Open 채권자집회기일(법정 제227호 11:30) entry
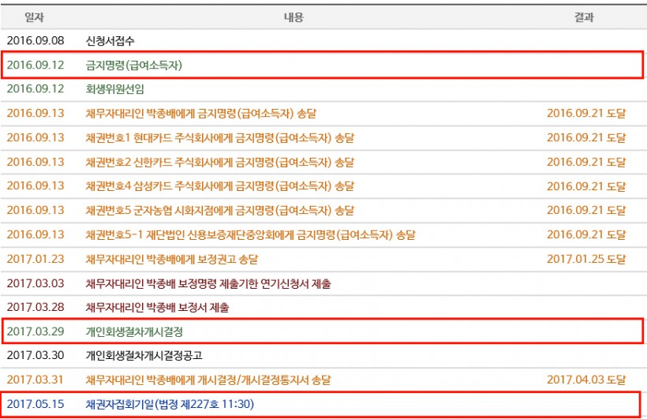The width and height of the screenshot is (647, 419). click(170, 404)
